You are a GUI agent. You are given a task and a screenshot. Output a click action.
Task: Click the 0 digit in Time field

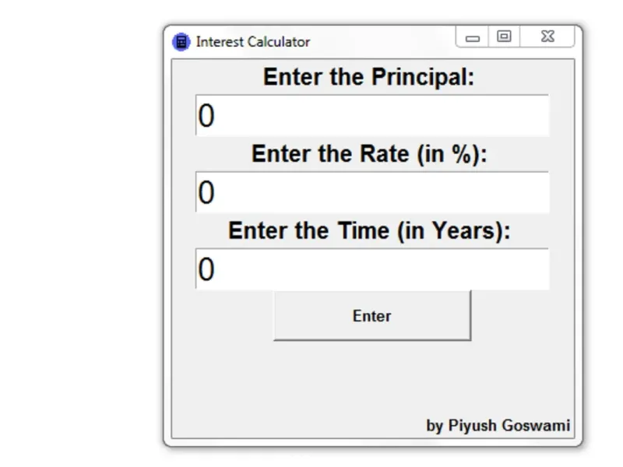pos(206,269)
